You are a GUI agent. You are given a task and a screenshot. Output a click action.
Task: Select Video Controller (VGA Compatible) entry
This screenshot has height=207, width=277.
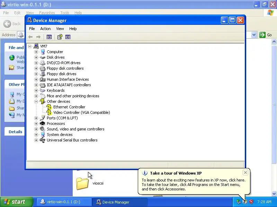(82, 112)
